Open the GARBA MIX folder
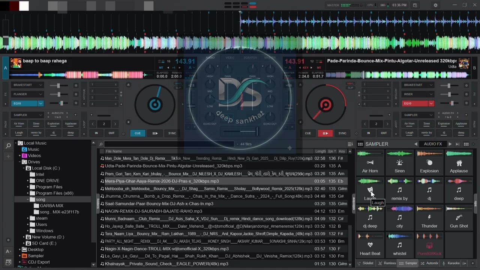 point(51,206)
